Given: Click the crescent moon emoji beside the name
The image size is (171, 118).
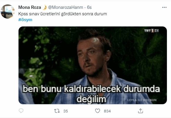Looking at the screenshot, I should coord(45,7).
